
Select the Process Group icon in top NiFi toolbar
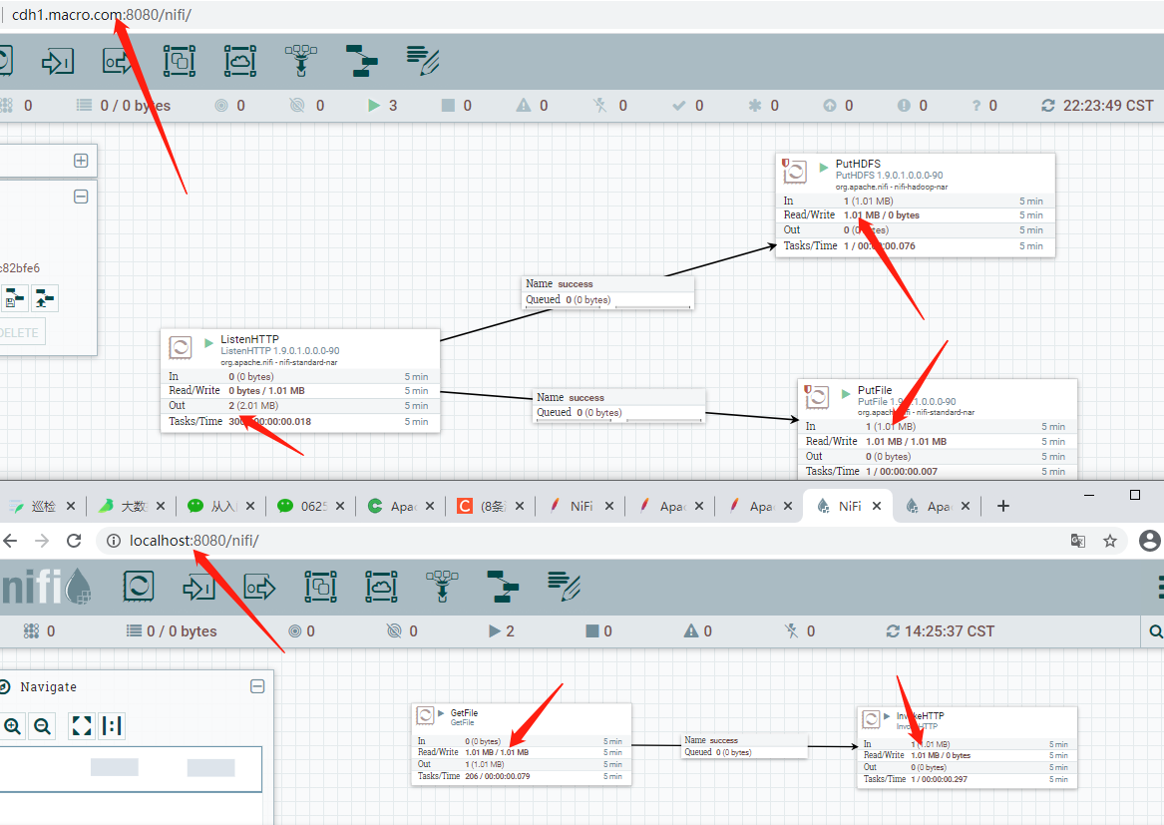point(179,61)
